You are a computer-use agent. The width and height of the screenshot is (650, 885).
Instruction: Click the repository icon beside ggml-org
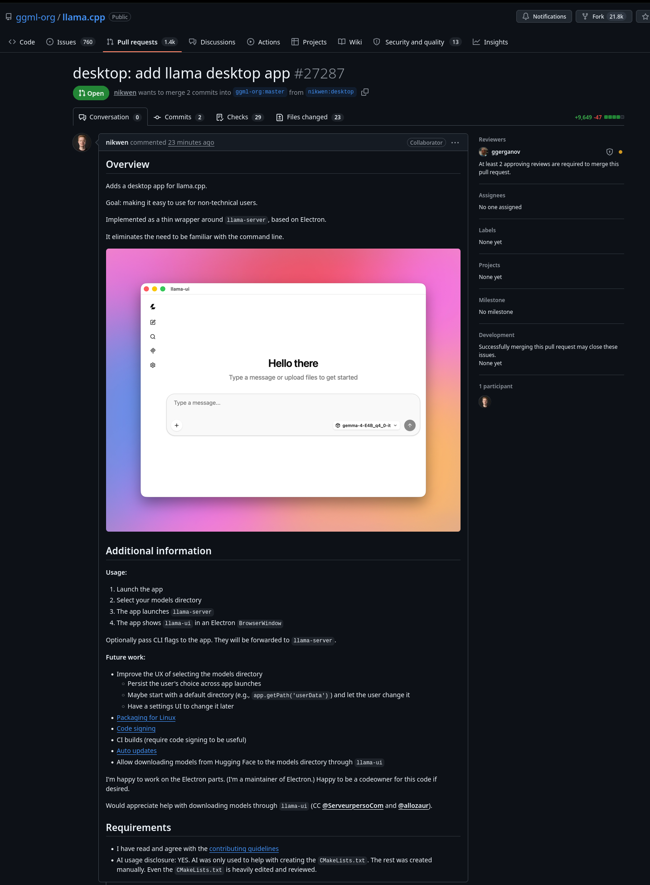pyautogui.click(x=9, y=17)
